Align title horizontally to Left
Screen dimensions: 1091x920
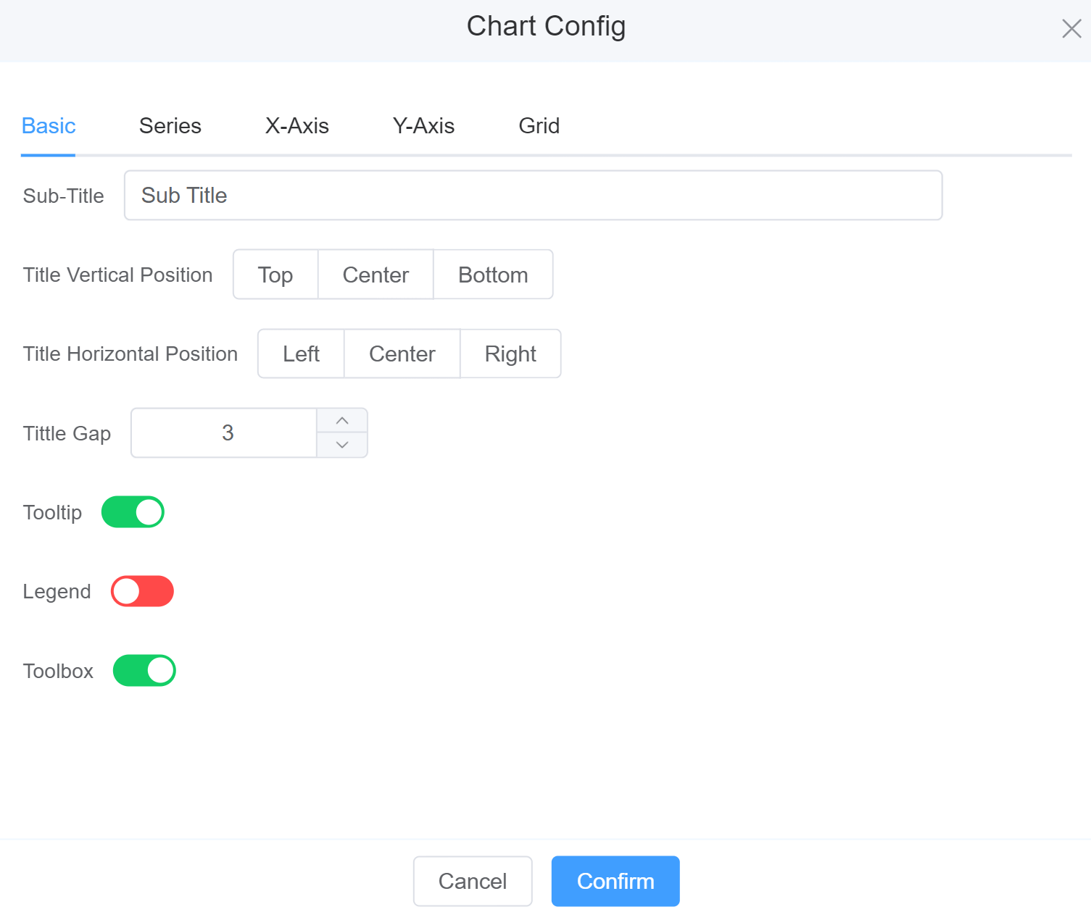tap(301, 354)
